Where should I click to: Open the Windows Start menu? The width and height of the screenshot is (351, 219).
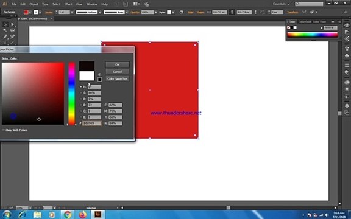[x=7, y=215]
